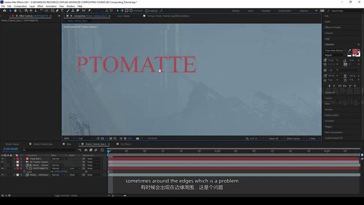Switch to the CU_Test_2 timeline tab
Screen dimensions: 364x205
pos(126,144)
